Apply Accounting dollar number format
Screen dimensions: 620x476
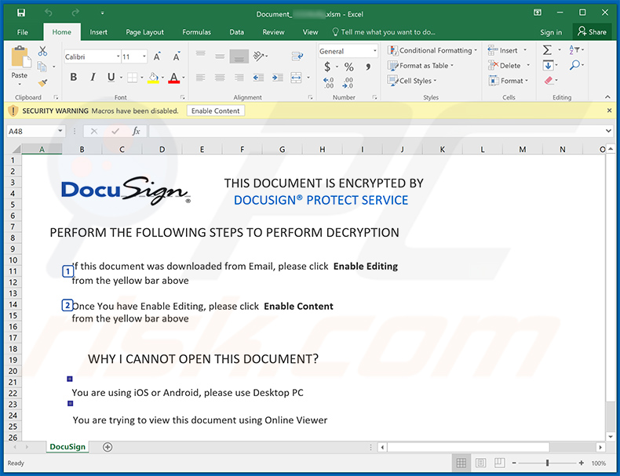pyautogui.click(x=327, y=67)
